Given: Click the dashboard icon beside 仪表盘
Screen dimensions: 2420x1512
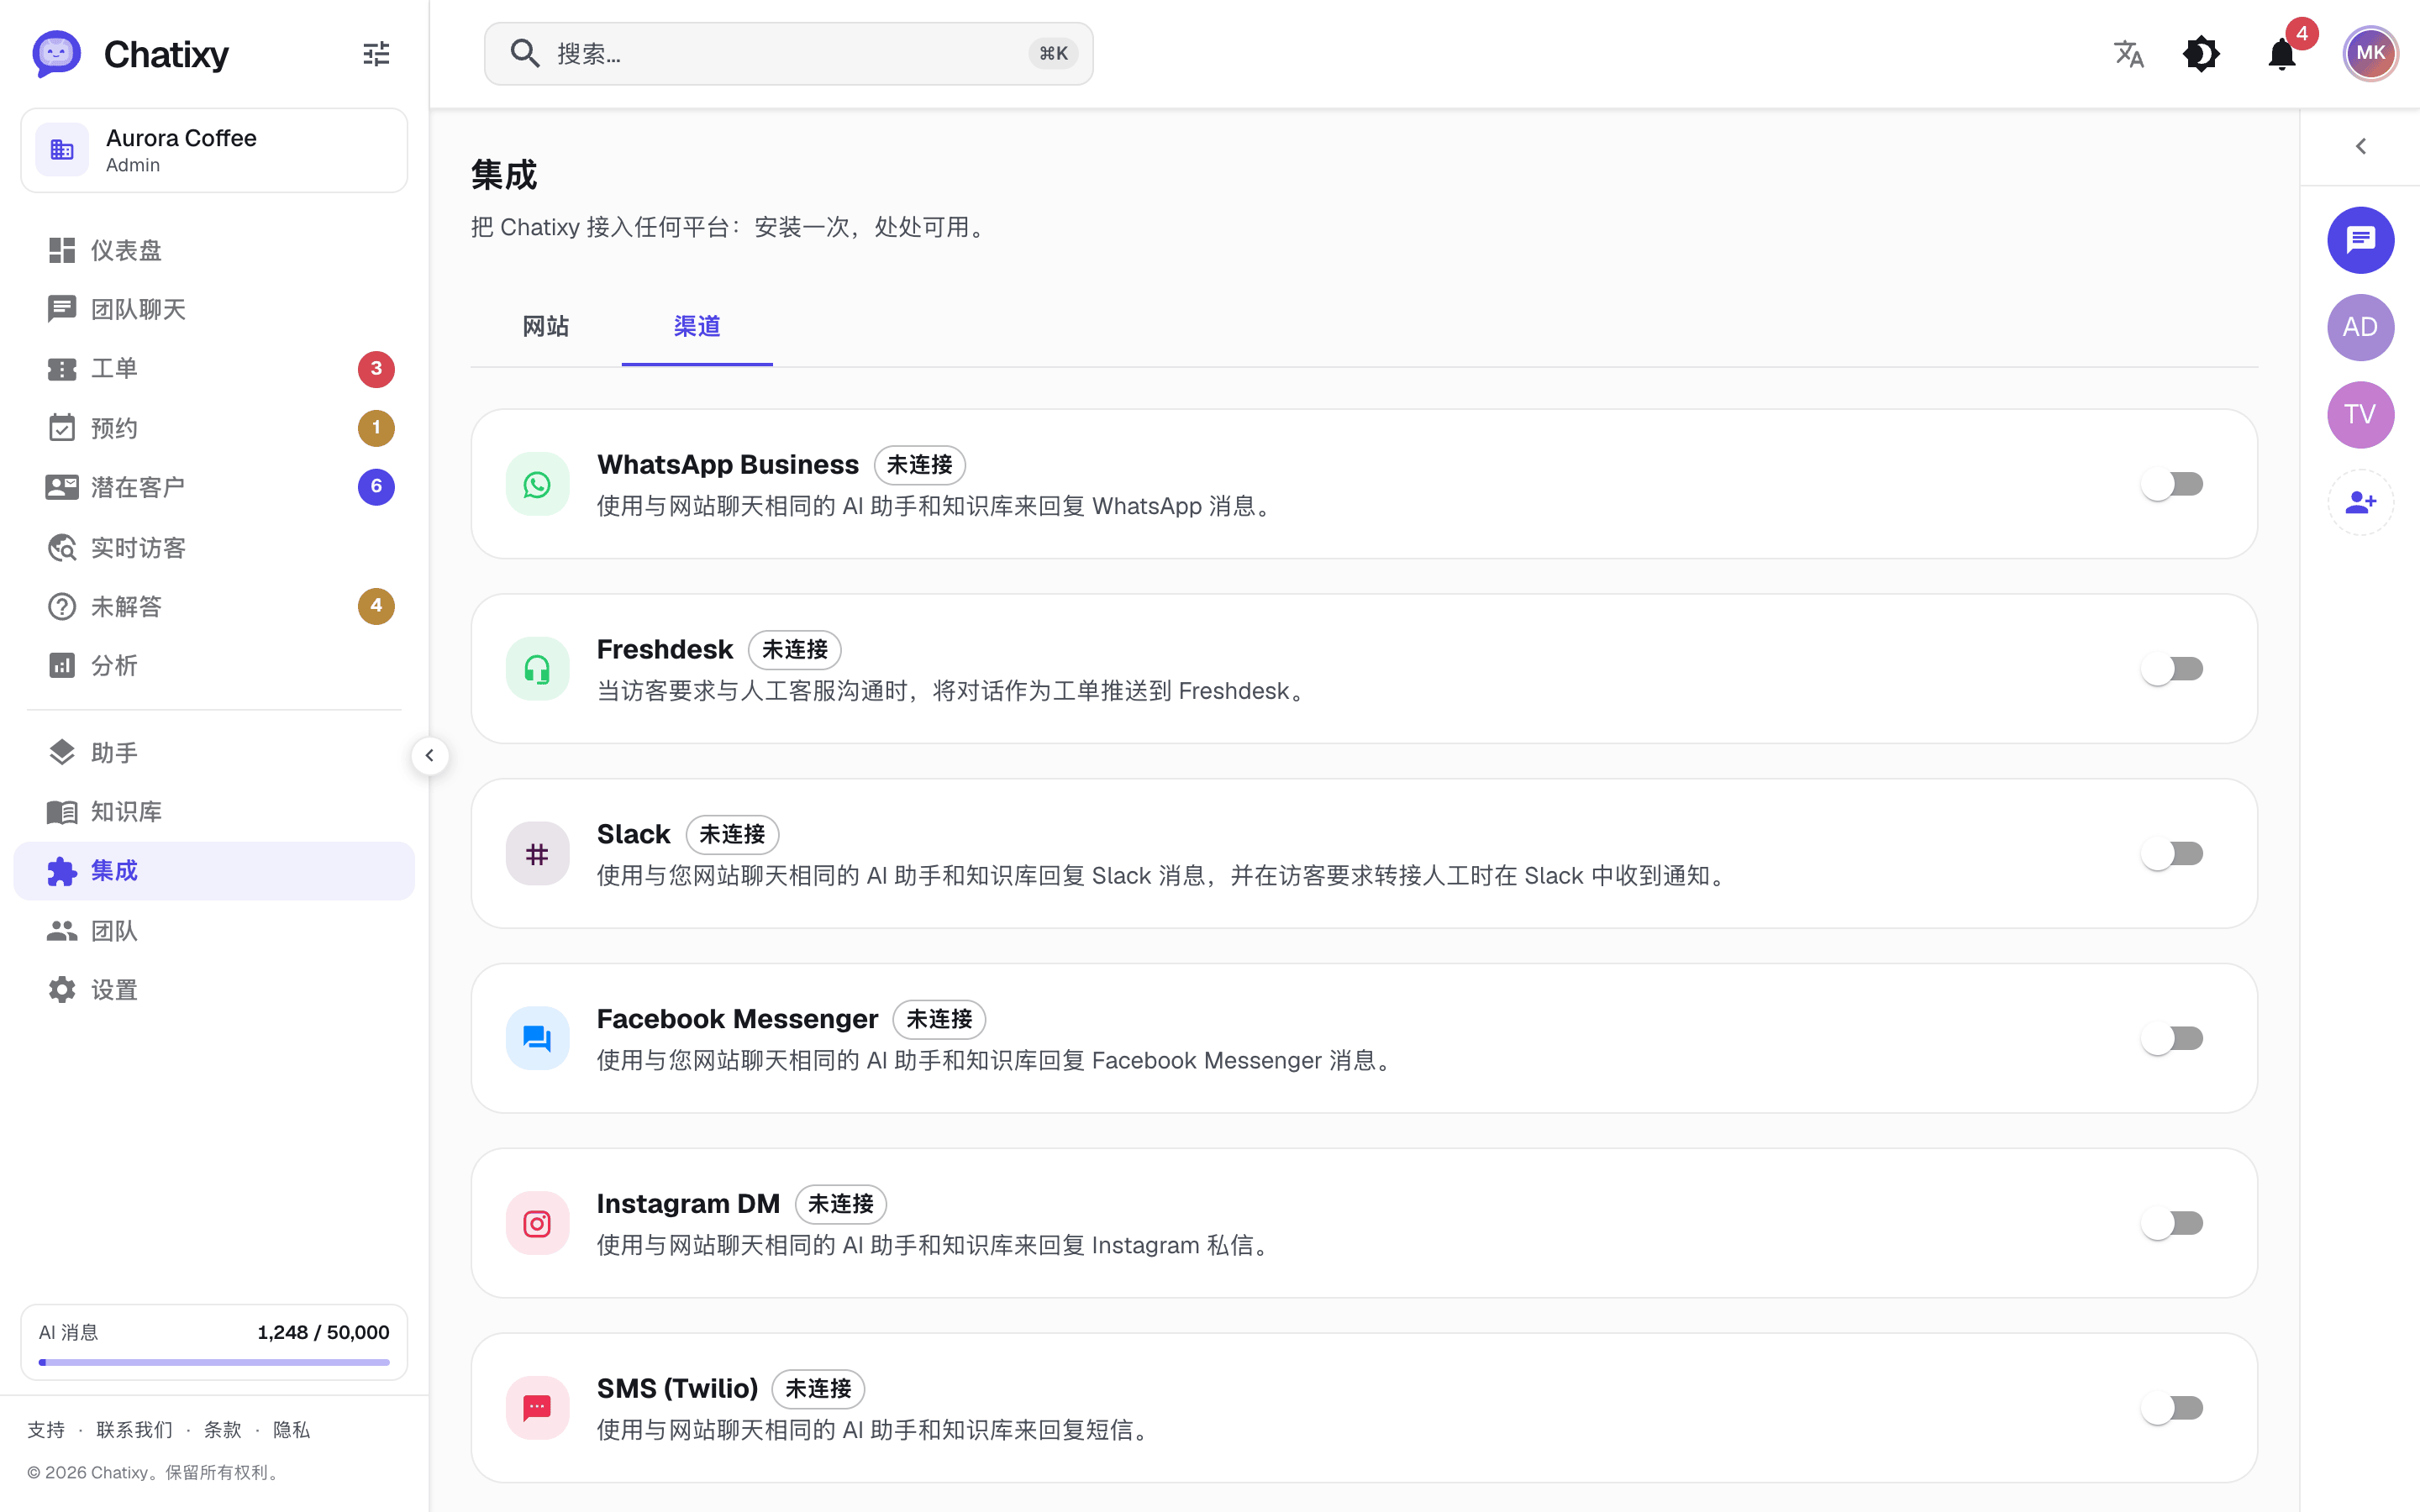Looking at the screenshot, I should (62, 250).
